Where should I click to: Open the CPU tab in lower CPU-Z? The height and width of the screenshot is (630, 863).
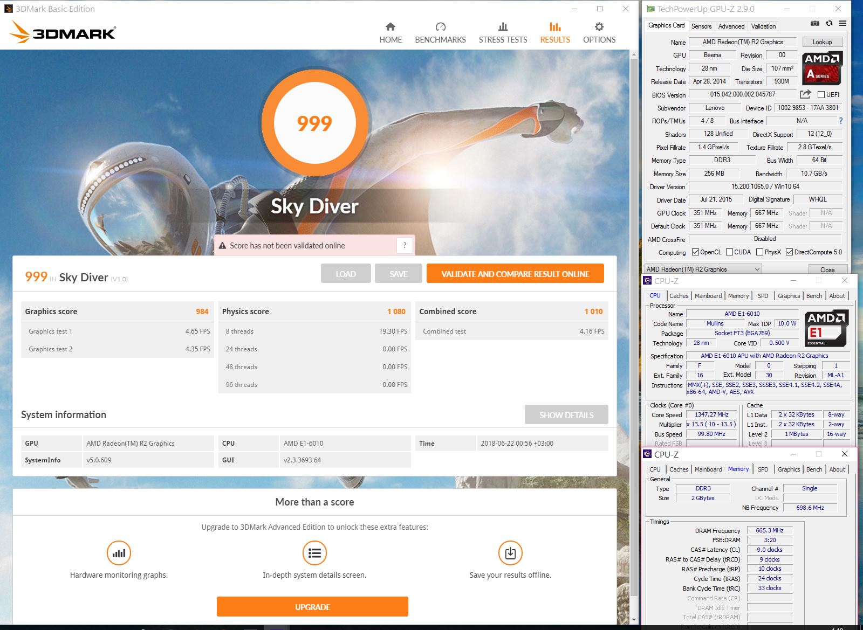[655, 469]
